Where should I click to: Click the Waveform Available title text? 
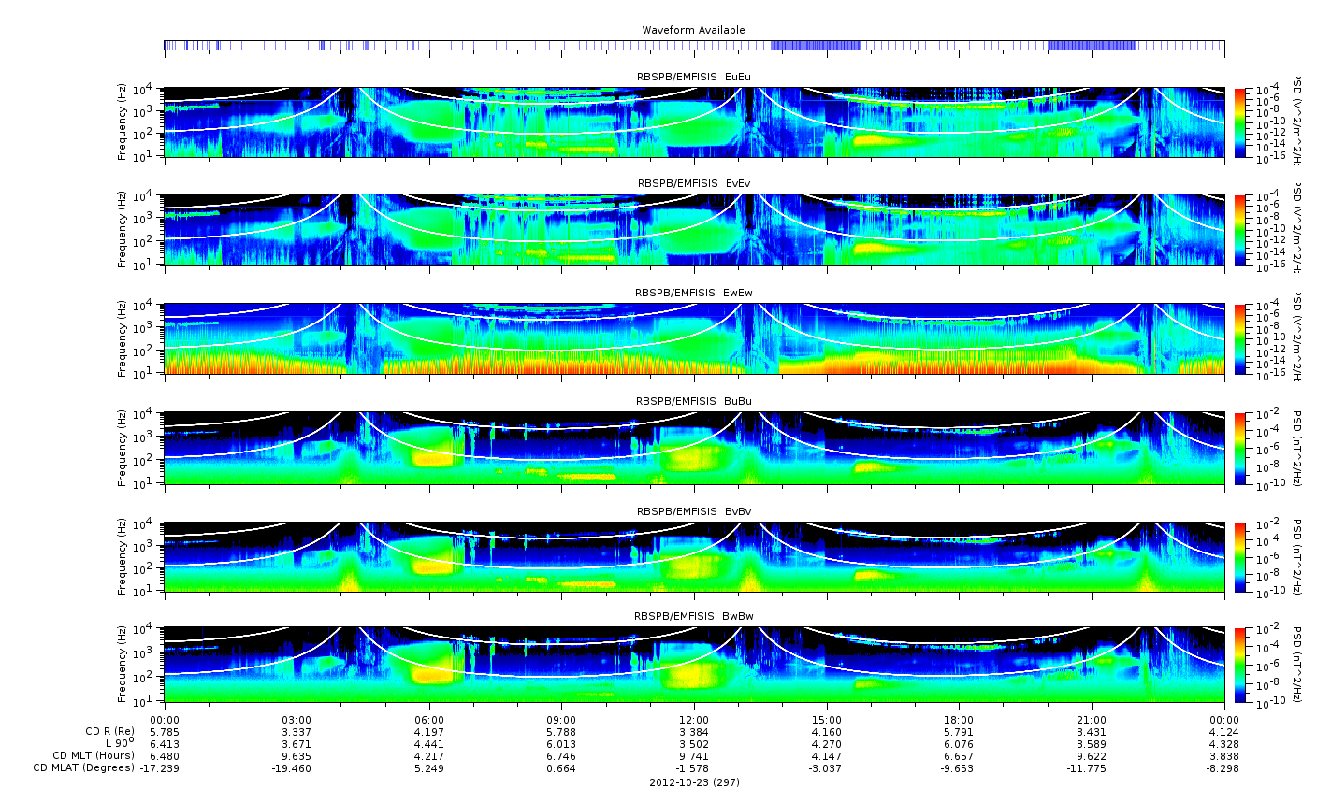click(693, 30)
